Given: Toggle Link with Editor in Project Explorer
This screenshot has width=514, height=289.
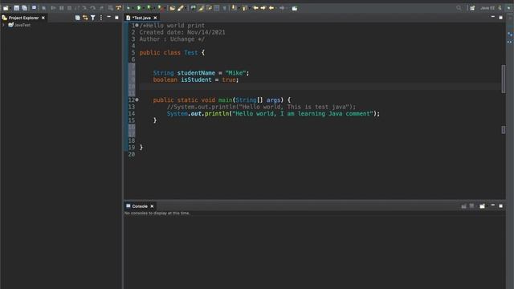Looking at the screenshot, I should (x=85, y=18).
